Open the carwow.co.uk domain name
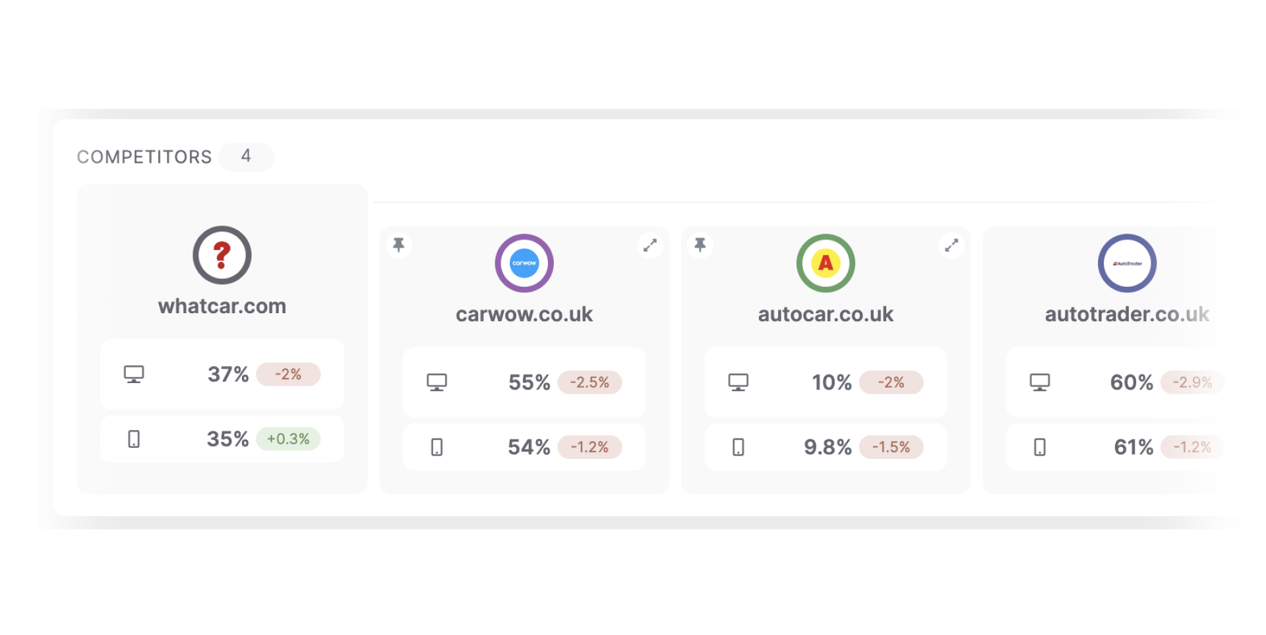Image resolution: width=1266 pixels, height=635 pixels. tap(524, 315)
